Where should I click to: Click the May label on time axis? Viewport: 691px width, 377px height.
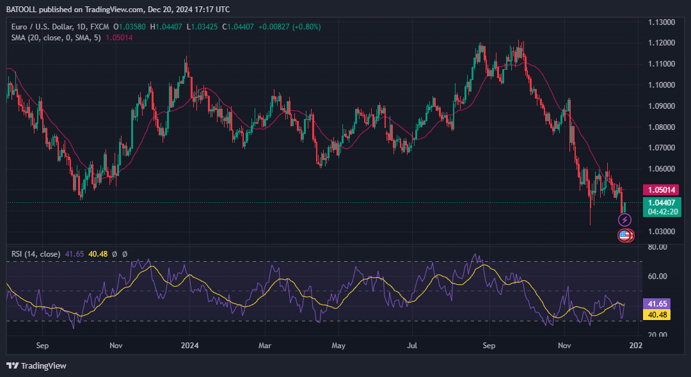click(338, 345)
